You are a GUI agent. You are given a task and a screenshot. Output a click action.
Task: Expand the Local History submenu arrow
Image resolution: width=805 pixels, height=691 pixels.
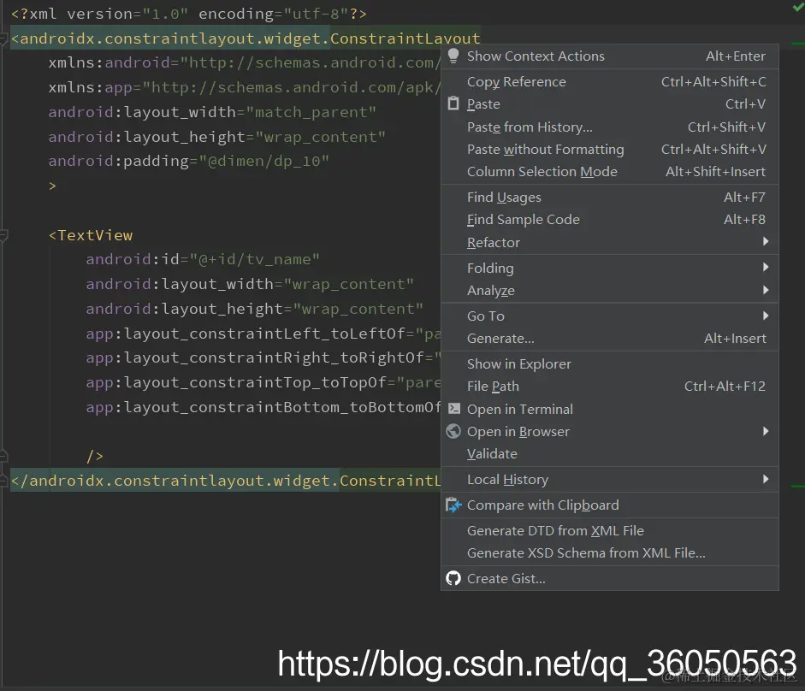[766, 479]
